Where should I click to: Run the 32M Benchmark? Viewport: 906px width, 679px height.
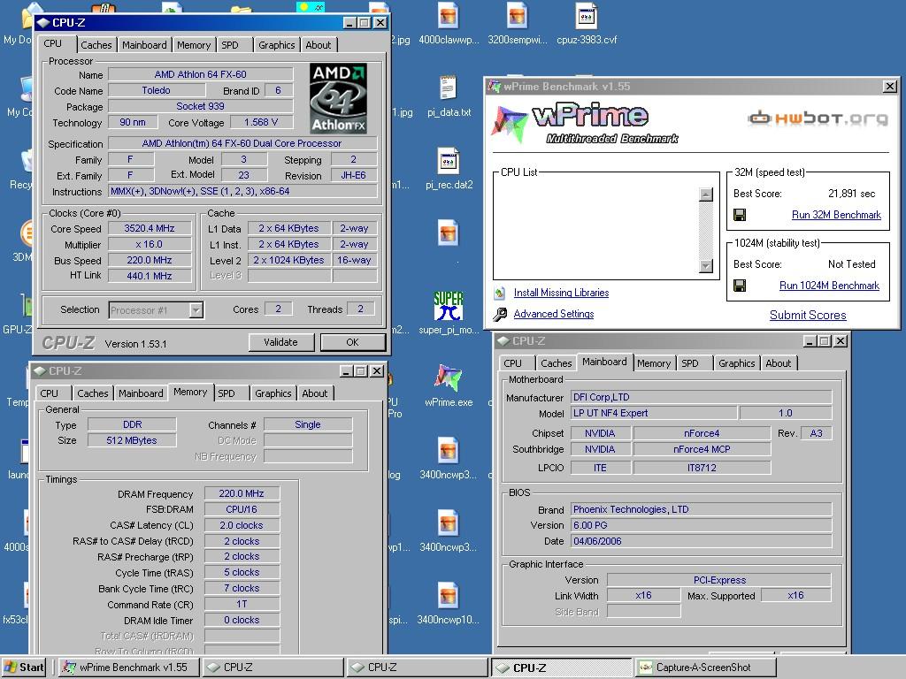pos(836,215)
